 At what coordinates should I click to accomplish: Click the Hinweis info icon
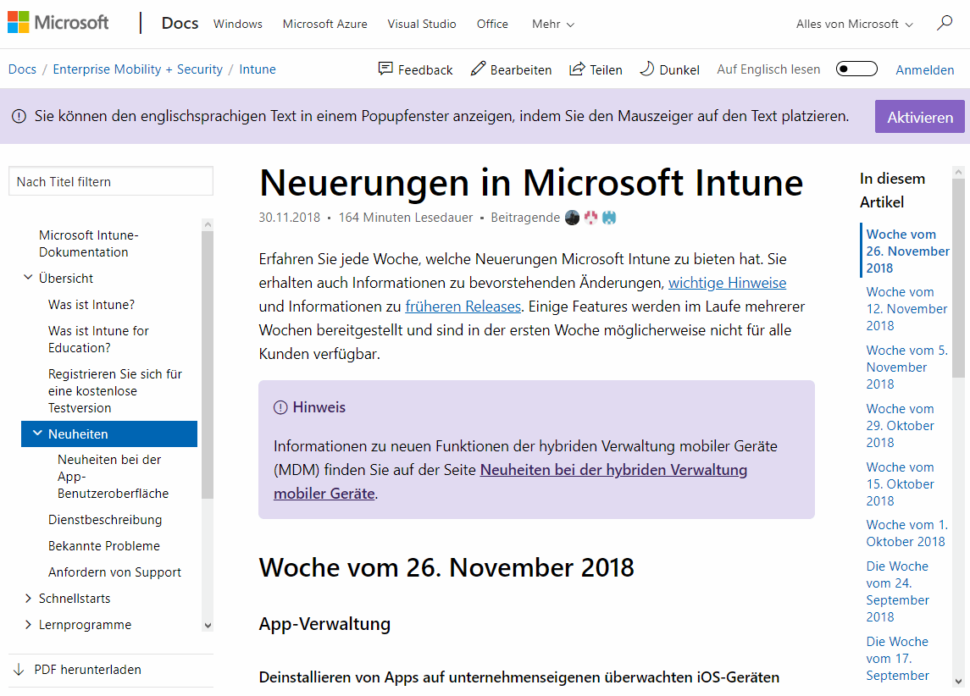pos(280,407)
